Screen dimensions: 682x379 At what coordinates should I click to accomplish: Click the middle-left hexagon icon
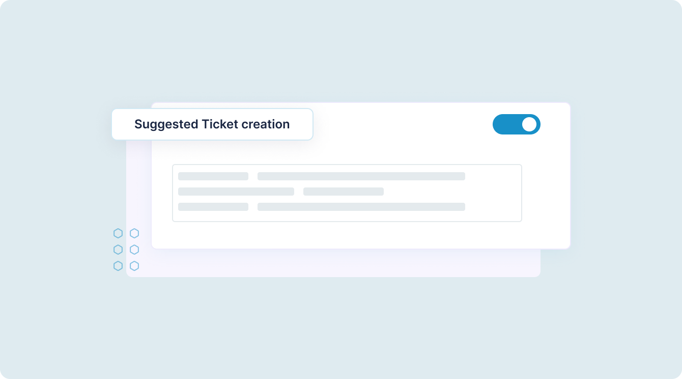click(x=118, y=250)
